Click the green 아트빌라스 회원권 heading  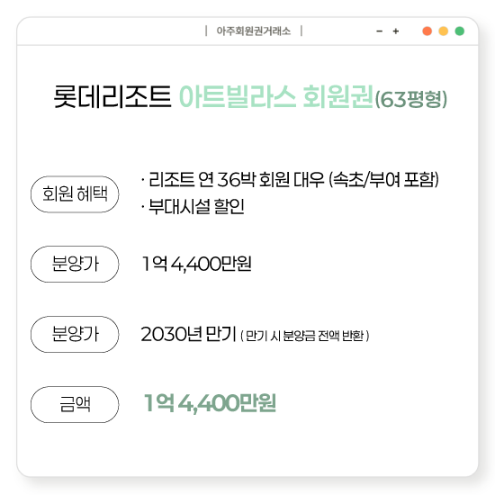coord(276,96)
